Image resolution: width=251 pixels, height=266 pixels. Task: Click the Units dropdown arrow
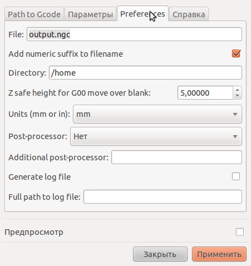coord(235,114)
